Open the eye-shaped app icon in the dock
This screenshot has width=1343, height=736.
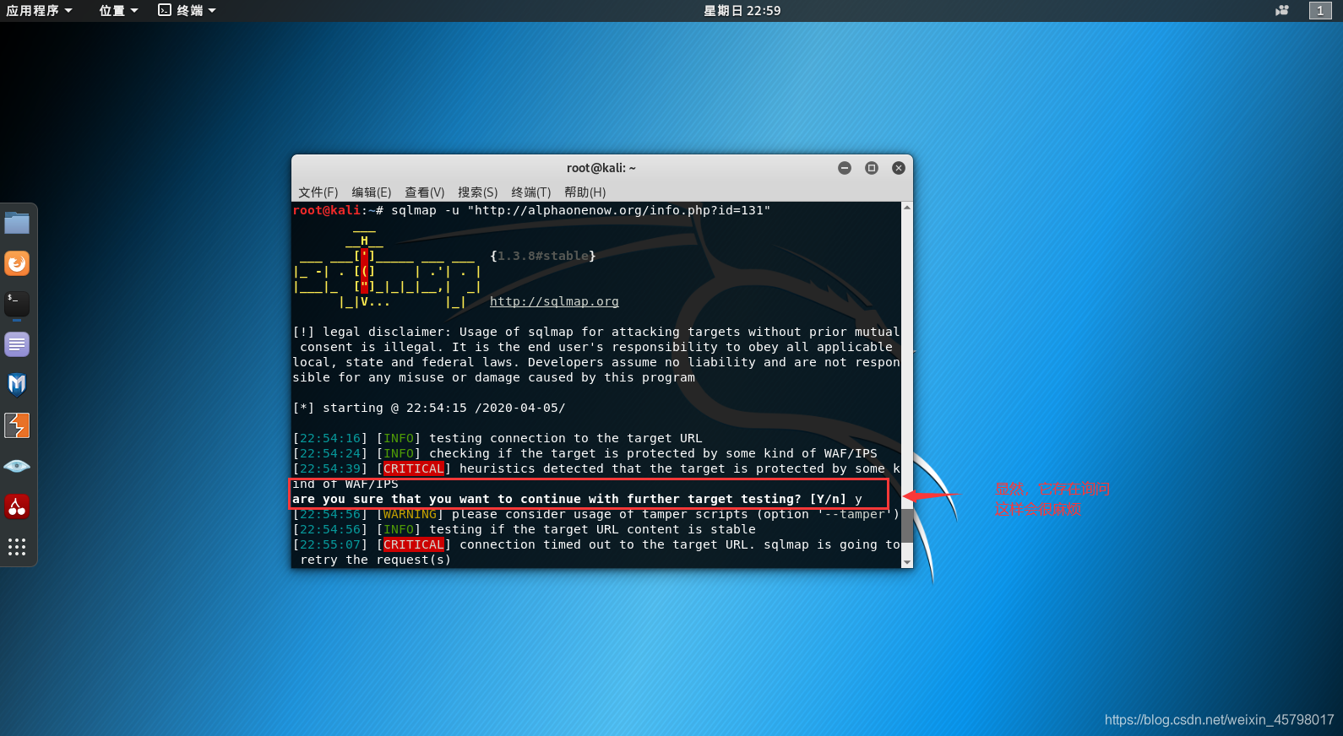pos(17,466)
